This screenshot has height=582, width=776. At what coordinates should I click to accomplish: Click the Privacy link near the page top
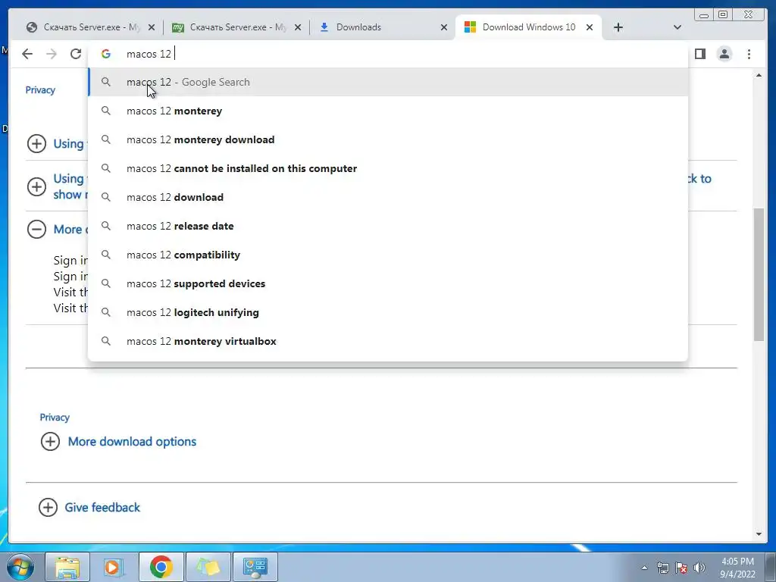[x=40, y=90]
